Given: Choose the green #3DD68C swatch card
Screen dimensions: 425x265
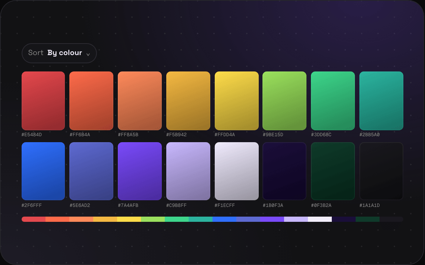Looking at the screenshot, I should coord(333,101).
